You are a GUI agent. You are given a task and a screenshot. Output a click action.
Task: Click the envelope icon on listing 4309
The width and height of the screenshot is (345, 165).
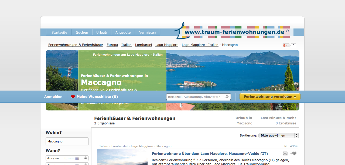285,153
